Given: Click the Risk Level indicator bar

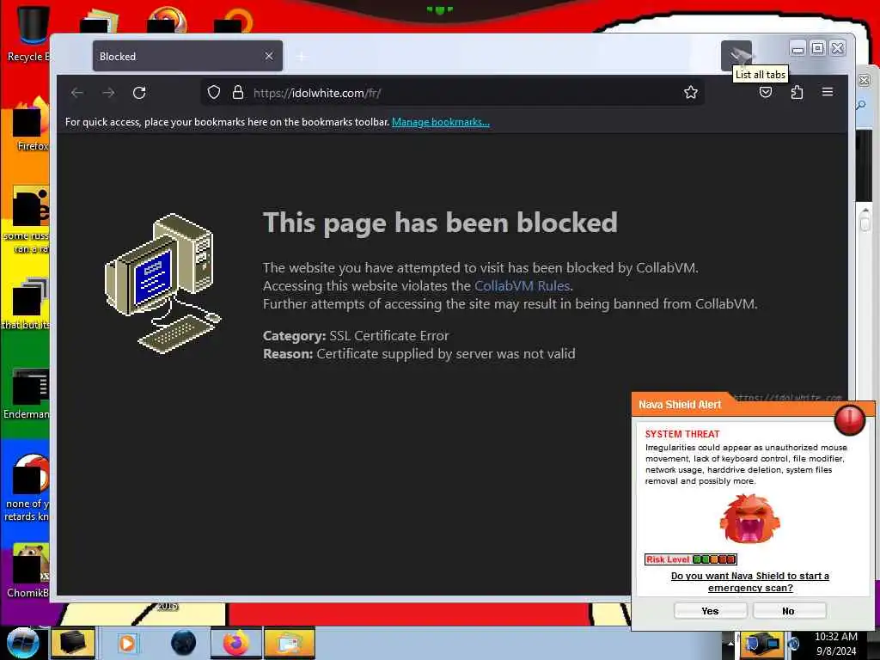Looking at the screenshot, I should click(x=690, y=559).
